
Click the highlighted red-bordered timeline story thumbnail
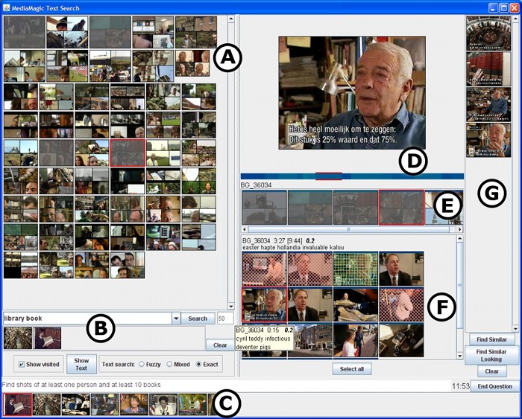pos(400,207)
